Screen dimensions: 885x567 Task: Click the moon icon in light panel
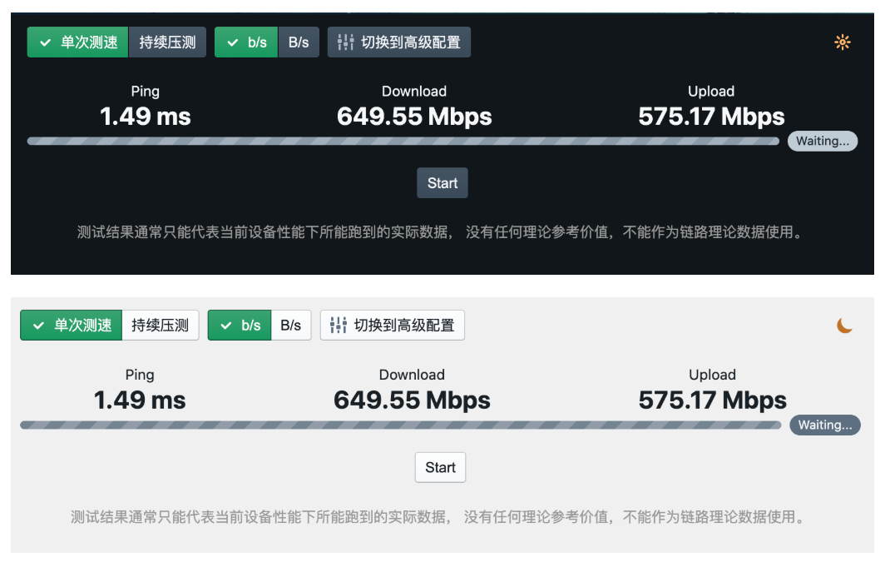844,326
